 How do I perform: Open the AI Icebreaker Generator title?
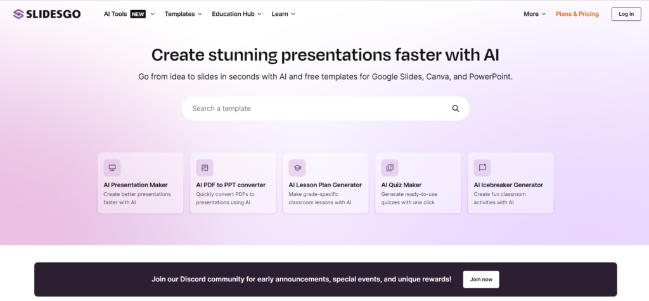(508, 185)
